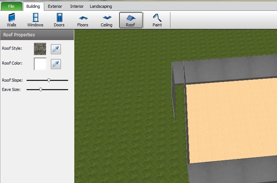Click the Roof Color label
The width and height of the screenshot is (277, 183).
pos(12,63)
